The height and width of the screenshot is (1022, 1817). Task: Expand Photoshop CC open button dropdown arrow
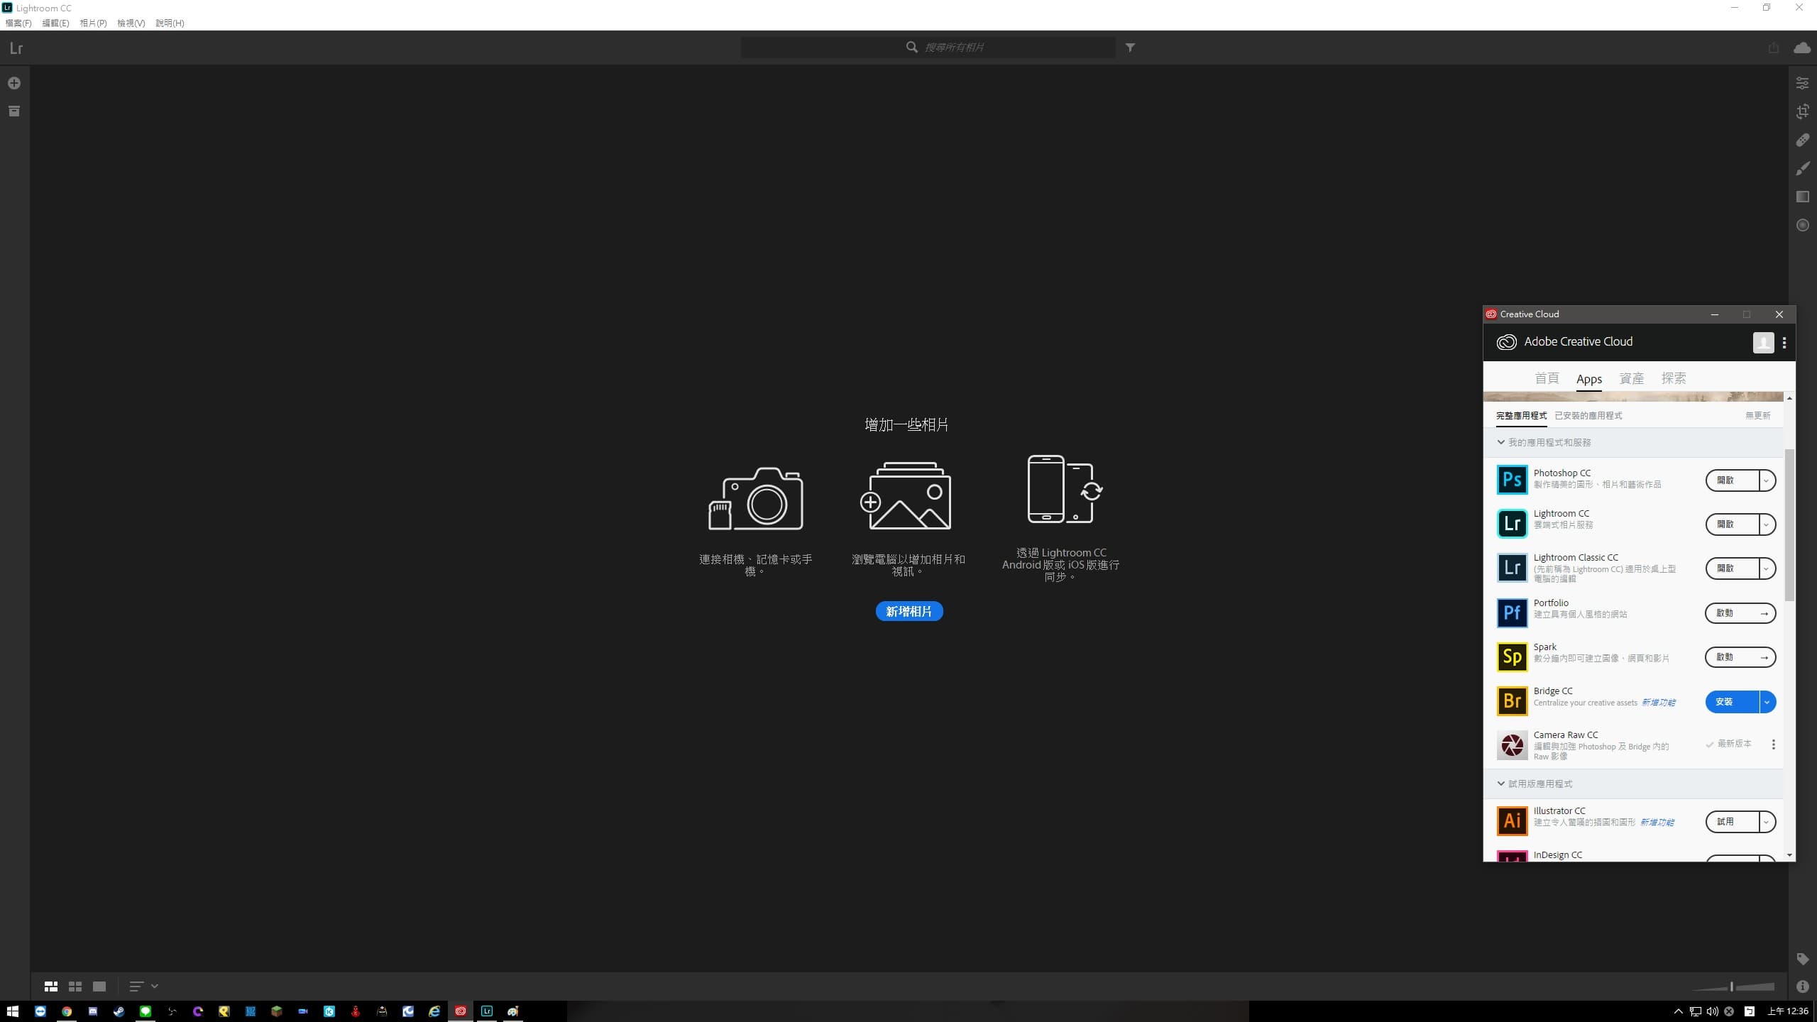[x=1767, y=480]
